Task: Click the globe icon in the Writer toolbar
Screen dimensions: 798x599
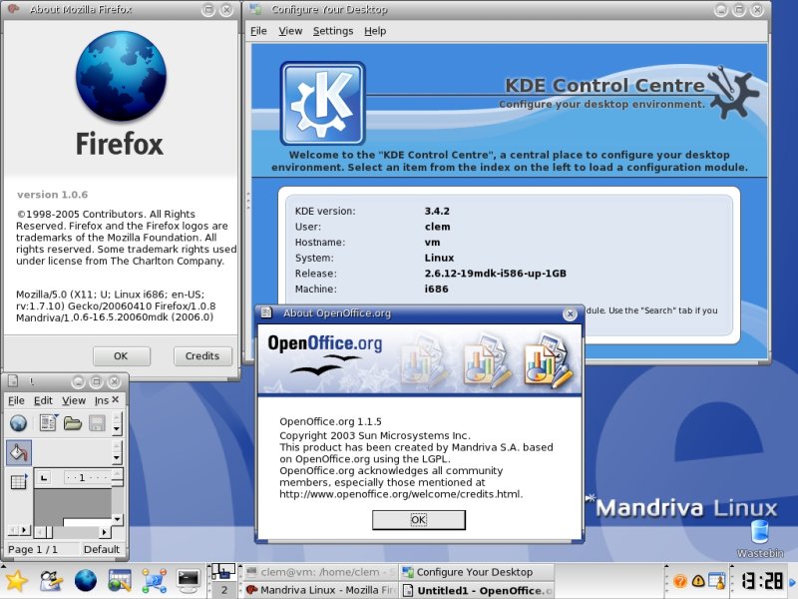Action: point(18,423)
